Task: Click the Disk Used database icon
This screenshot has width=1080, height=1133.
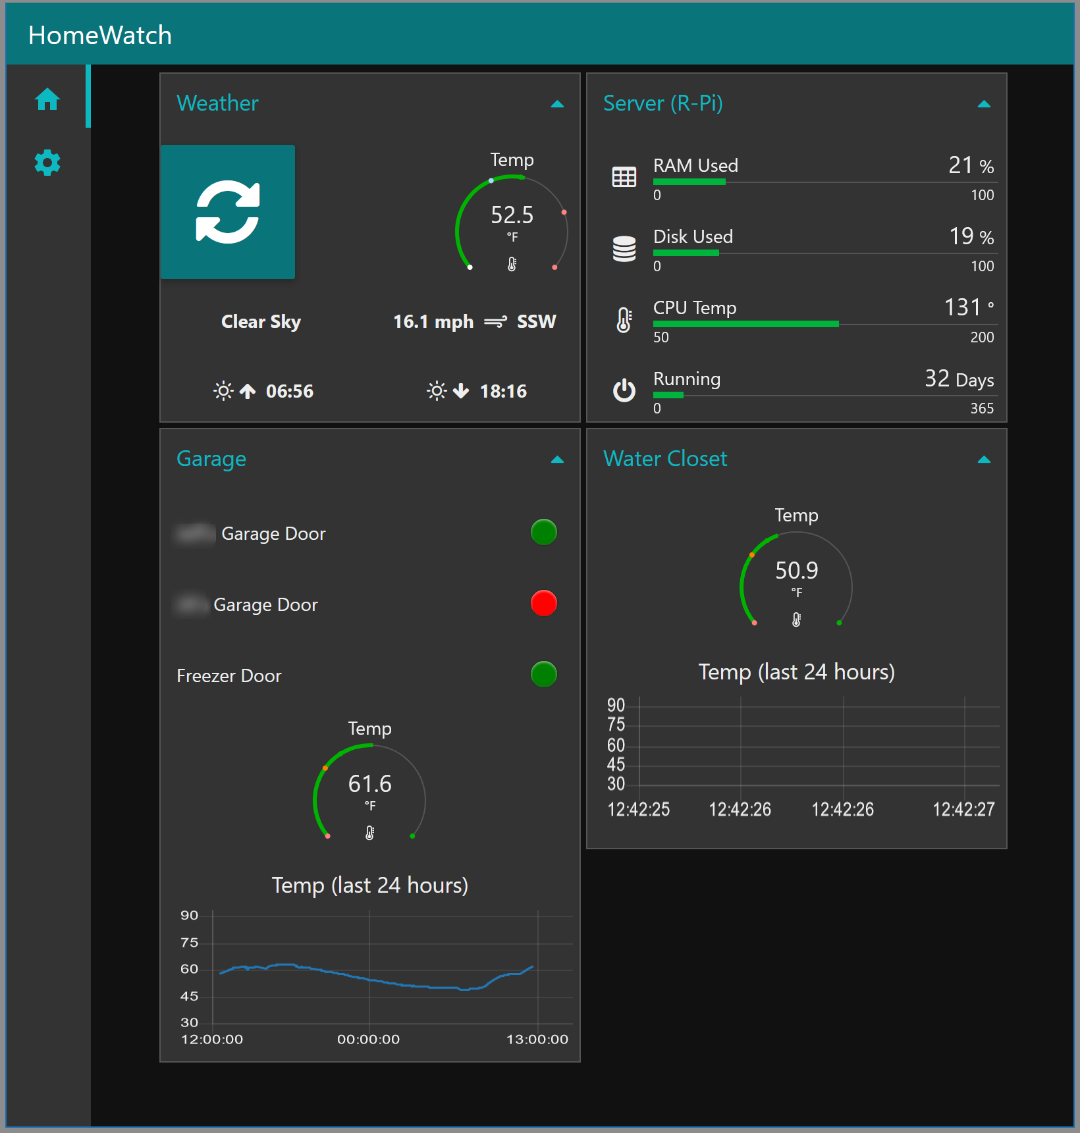Action: 624,248
